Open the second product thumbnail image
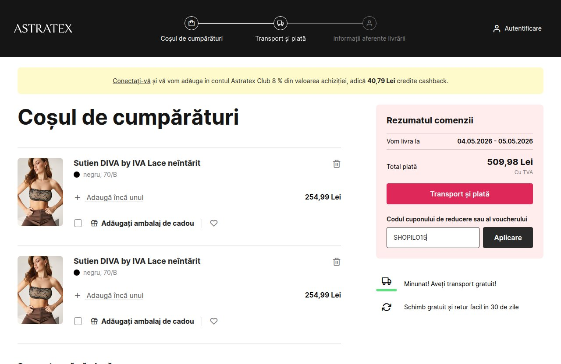This screenshot has height=364, width=561. click(x=40, y=290)
